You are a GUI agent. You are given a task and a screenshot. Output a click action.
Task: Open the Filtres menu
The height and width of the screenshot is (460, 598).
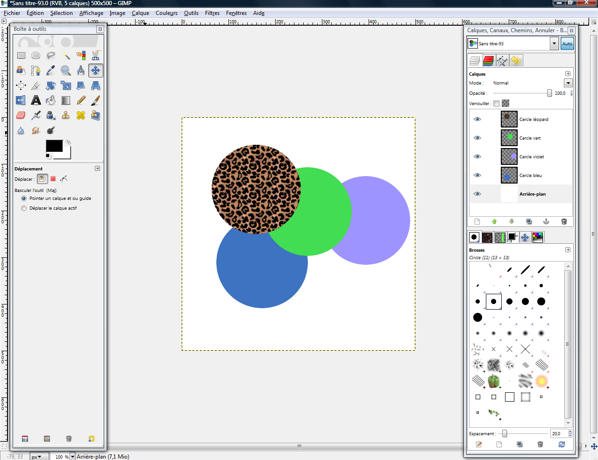[212, 13]
